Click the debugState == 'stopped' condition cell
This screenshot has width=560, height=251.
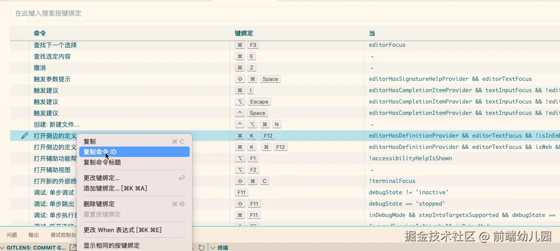[407, 204]
